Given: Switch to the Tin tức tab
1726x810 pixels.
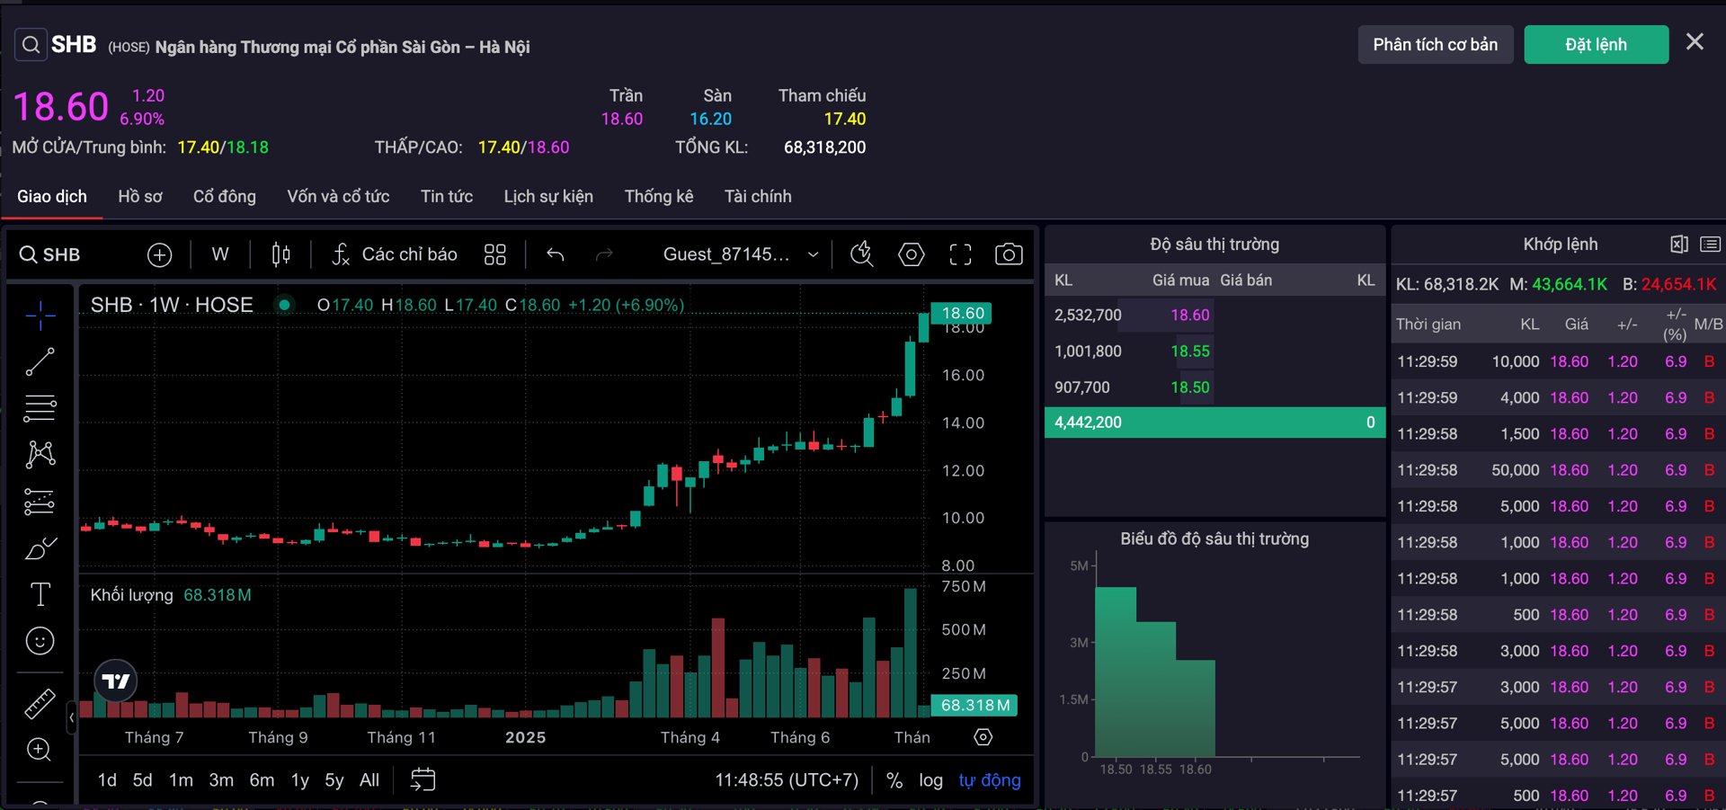Looking at the screenshot, I should click(x=446, y=196).
